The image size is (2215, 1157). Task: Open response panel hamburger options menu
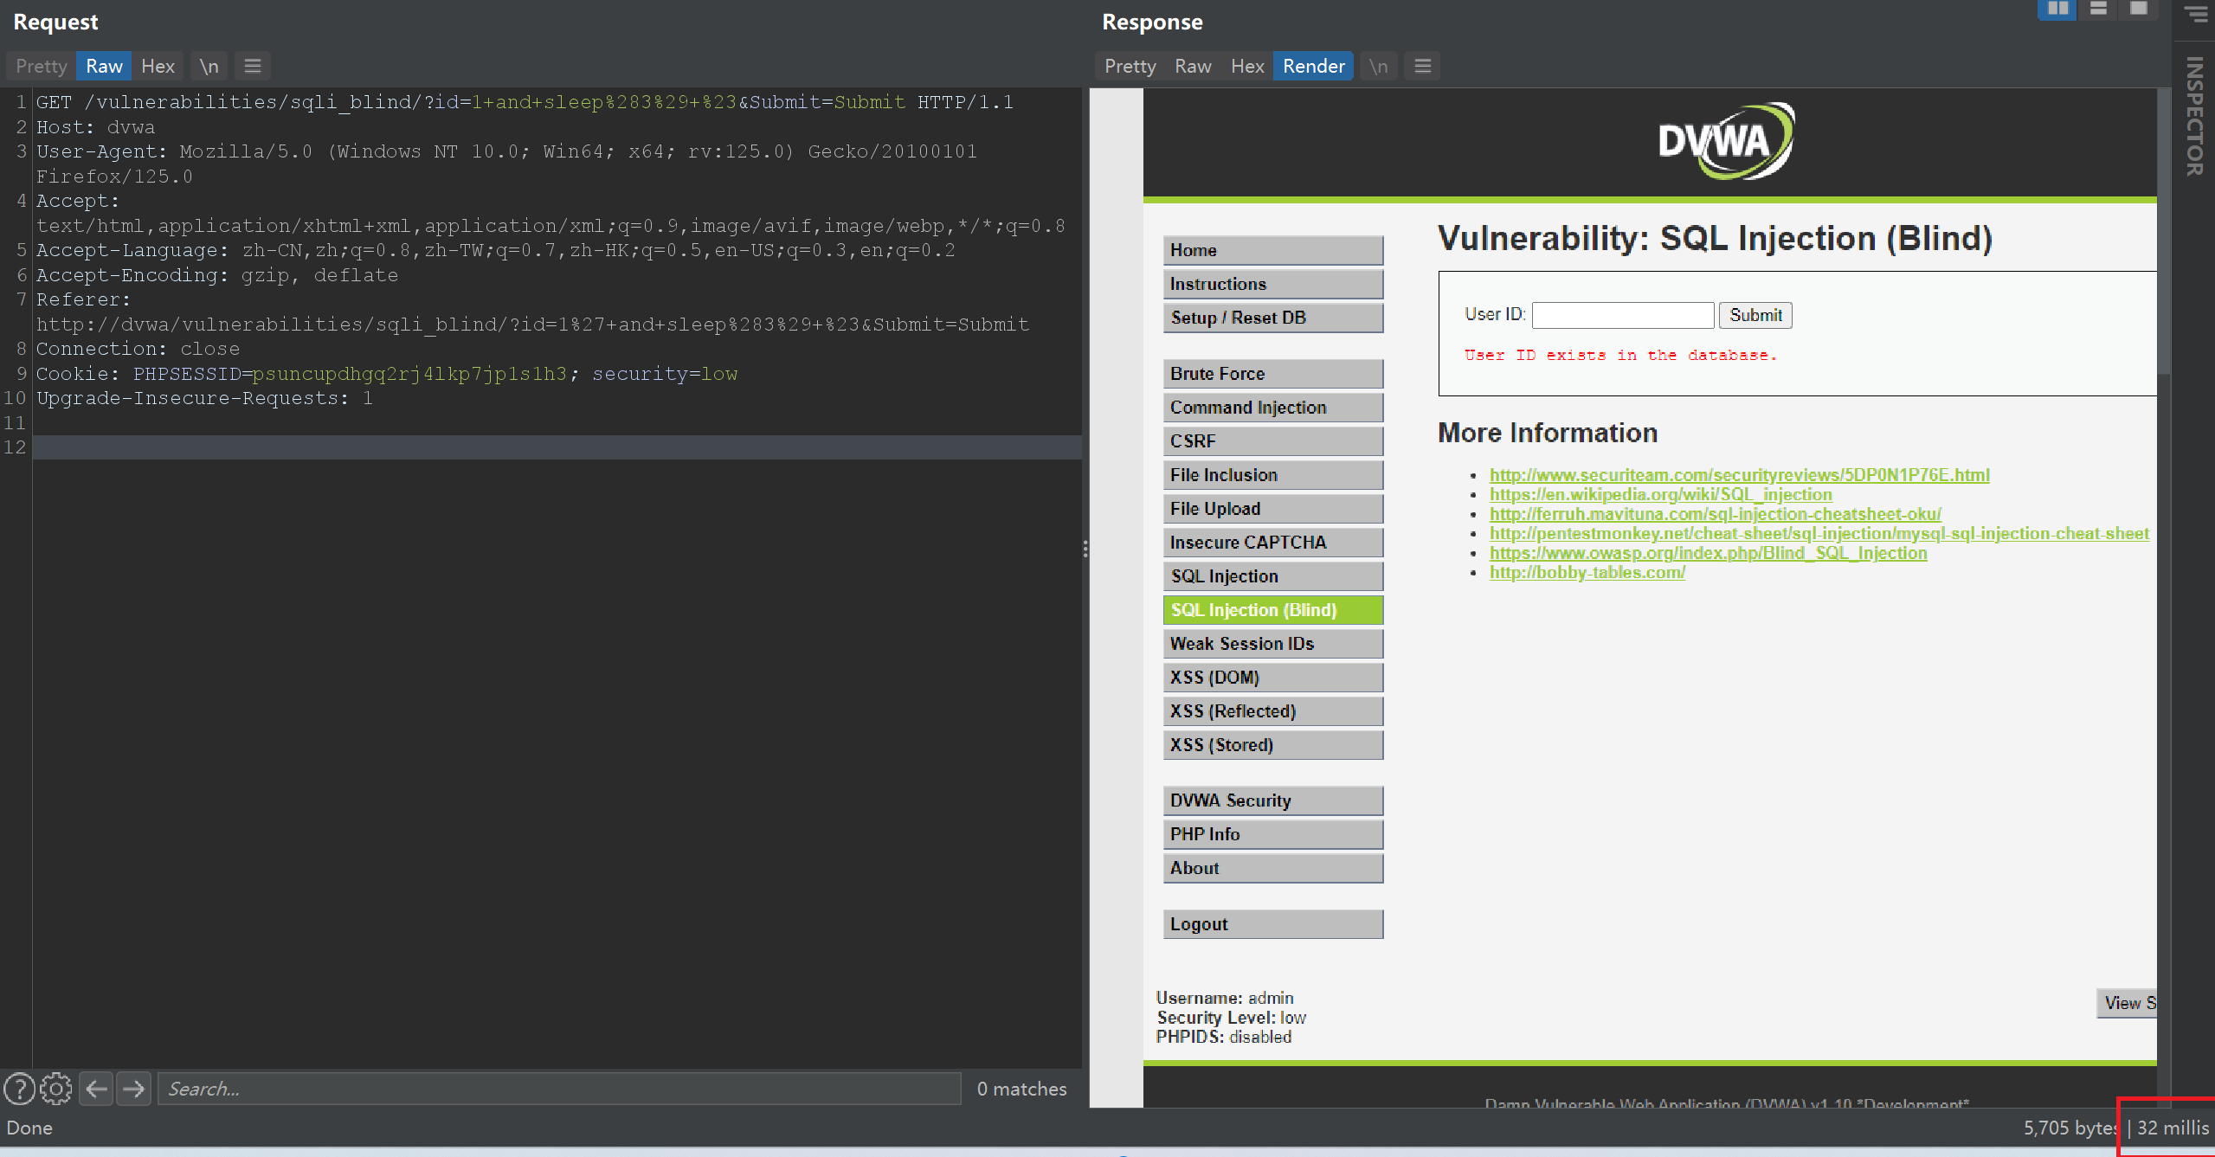coord(1422,66)
